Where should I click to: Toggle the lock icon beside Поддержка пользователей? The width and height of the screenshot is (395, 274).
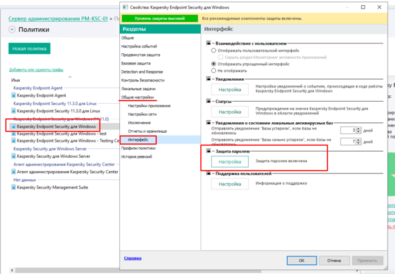pos(208,173)
